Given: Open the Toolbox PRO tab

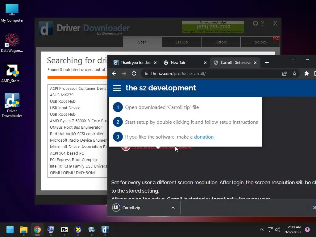Looking at the screenshot, I should 260,42.
